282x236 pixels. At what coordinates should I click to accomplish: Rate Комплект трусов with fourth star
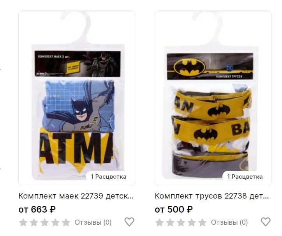click(x=192, y=222)
